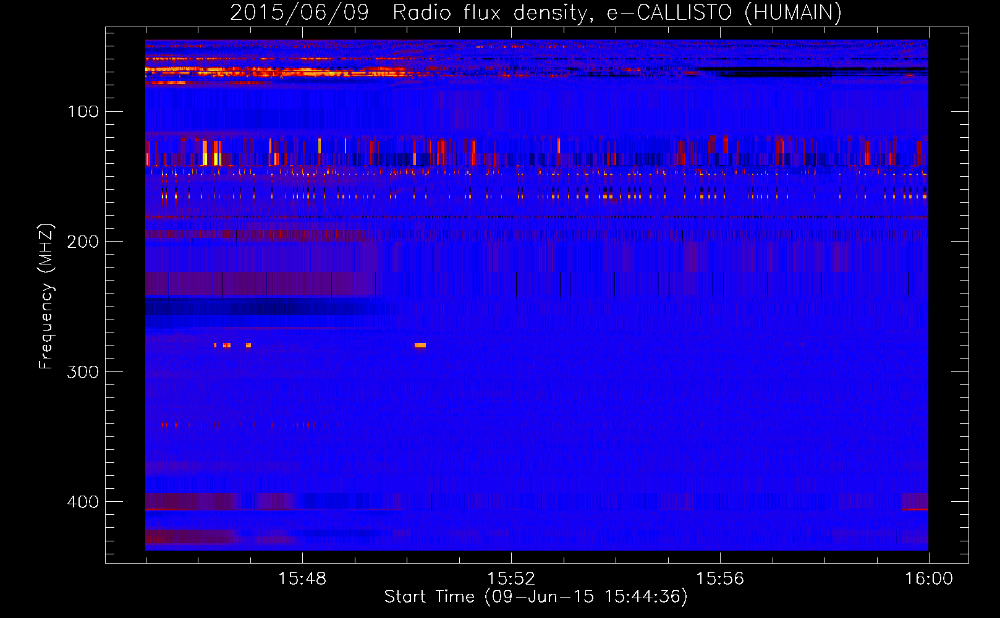This screenshot has width=1000, height=618.
Task: Click the 'Frequency (MHZ)' axis label
Action: tap(46, 296)
